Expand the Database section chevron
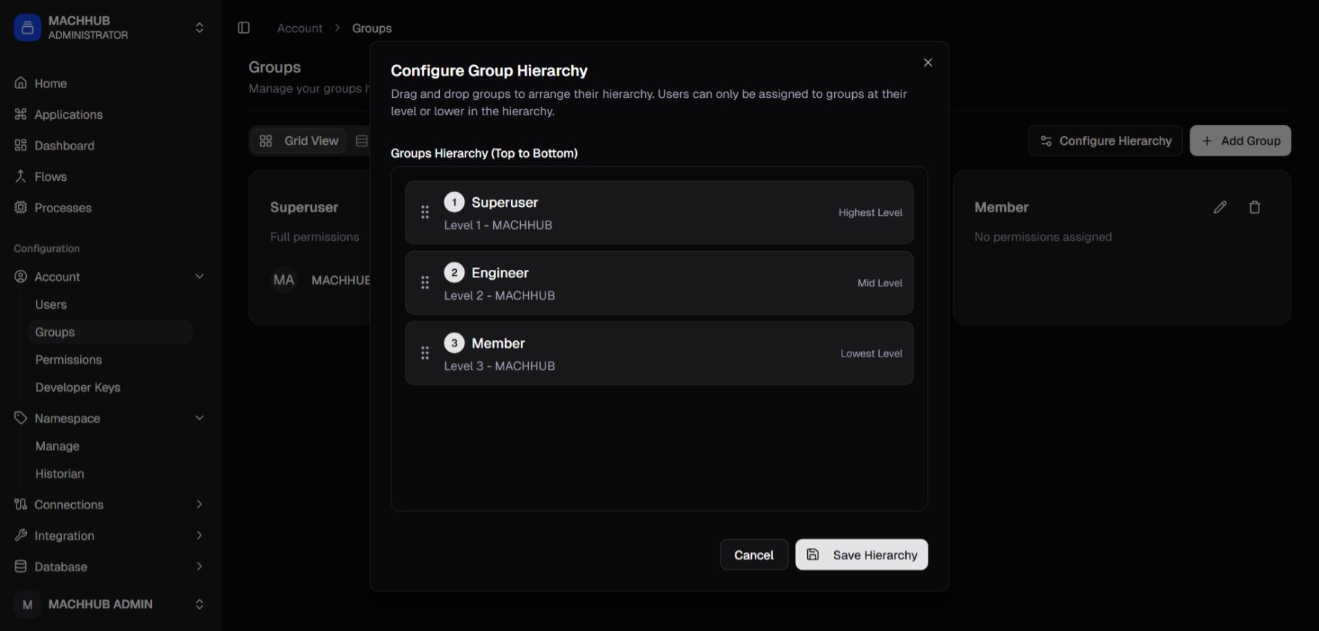Screen dimensions: 1319x631 [x=200, y=567]
